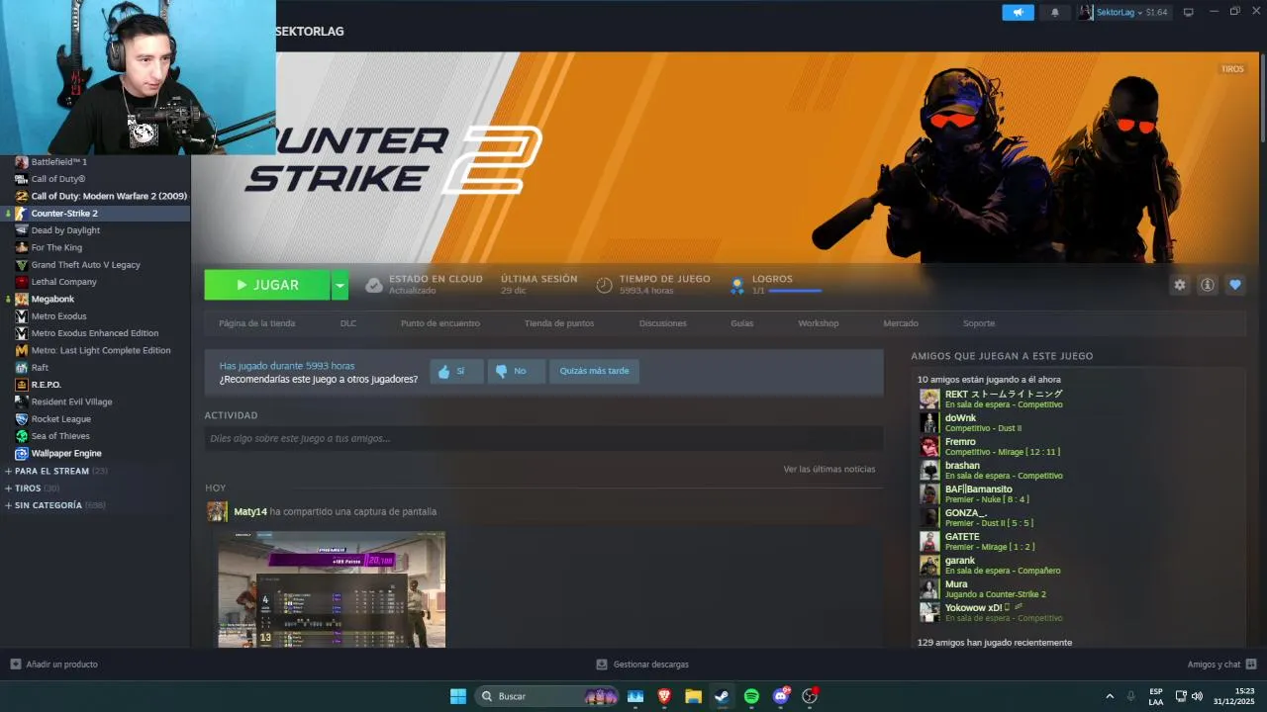Viewport: 1267px width, 712px height.
Task: Select Call of Duty: Modern Warfare 2 (2009)
Action: click(x=95, y=196)
